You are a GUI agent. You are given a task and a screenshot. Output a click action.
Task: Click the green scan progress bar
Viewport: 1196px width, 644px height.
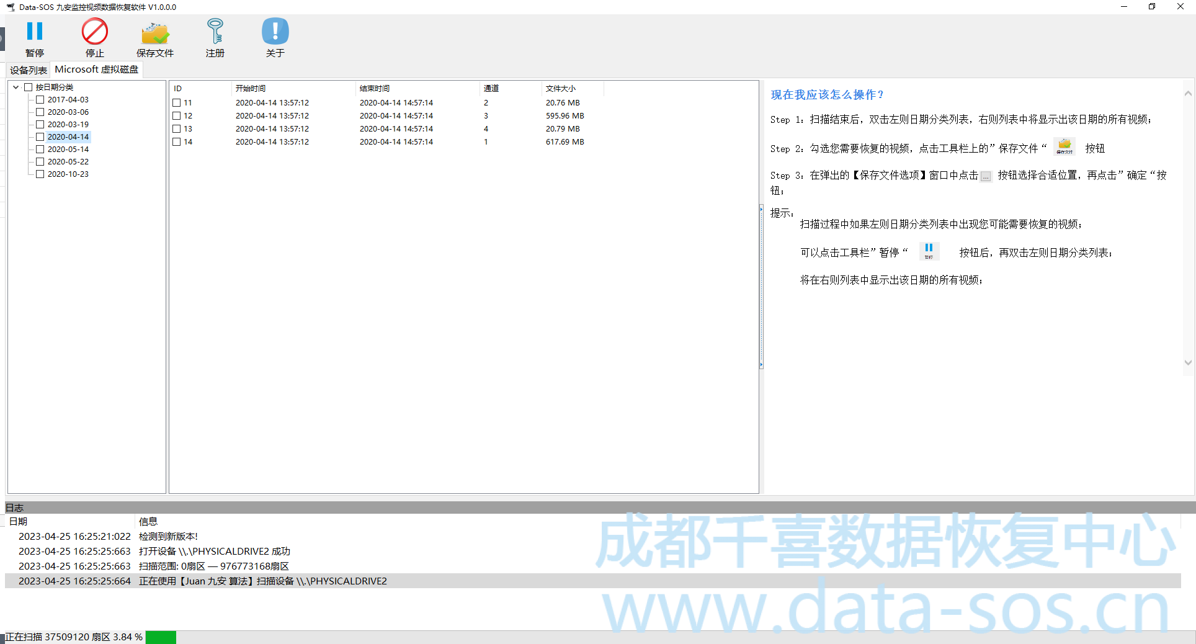161,637
